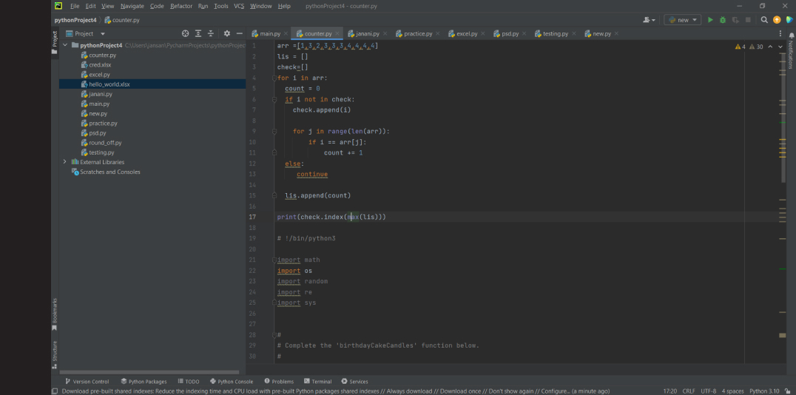This screenshot has height=395, width=796.
Task: Click the orange IDE update icon
Action: pos(776,20)
